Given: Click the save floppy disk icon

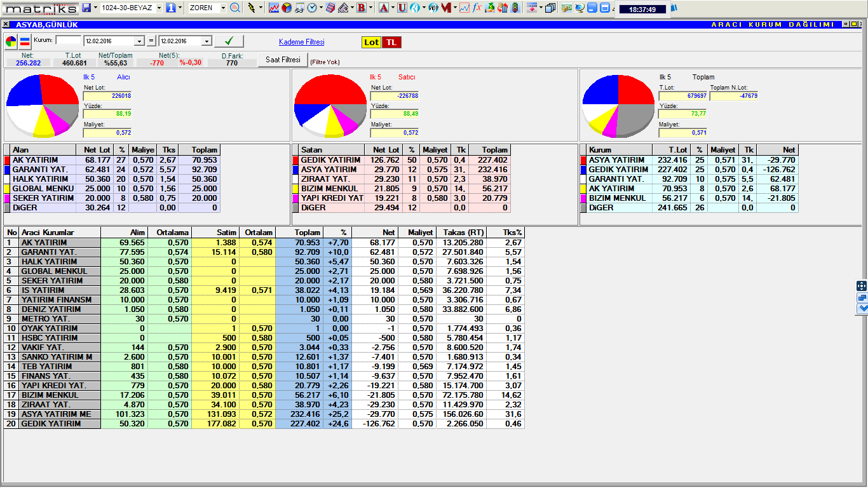Looking at the screenshot, I should (x=87, y=8).
